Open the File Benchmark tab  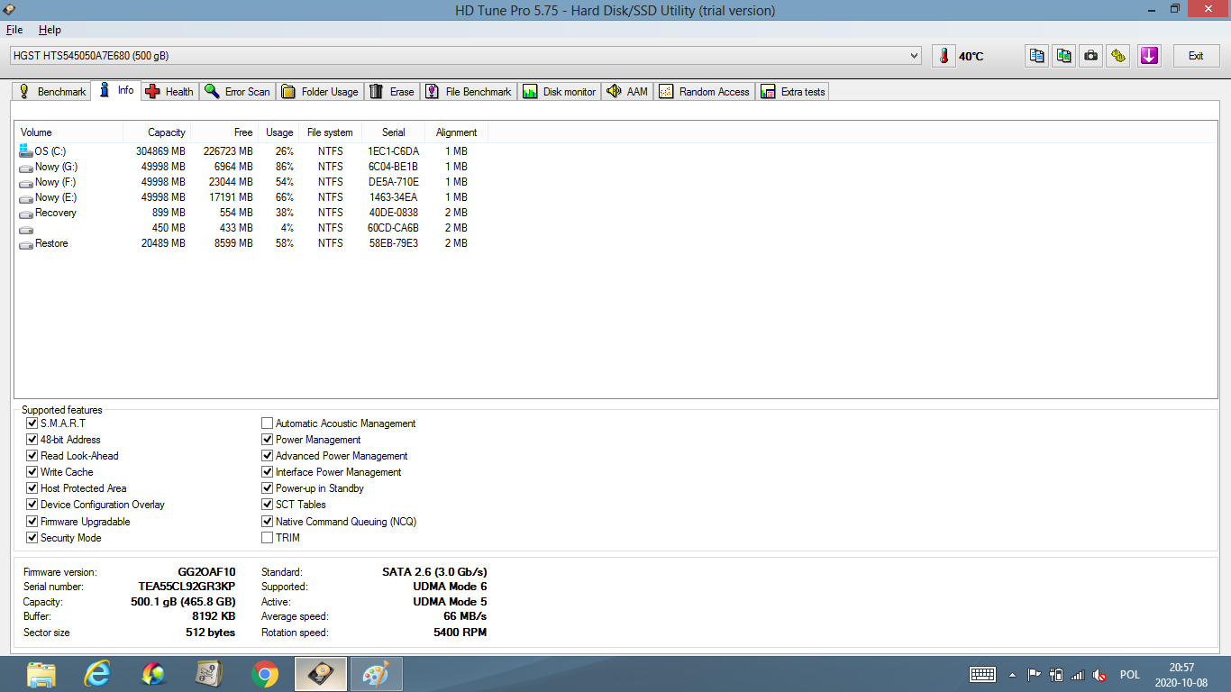click(469, 91)
